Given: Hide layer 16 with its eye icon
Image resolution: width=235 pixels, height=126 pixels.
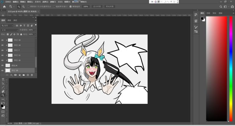Looking at the screenshot, I should point(2,60).
